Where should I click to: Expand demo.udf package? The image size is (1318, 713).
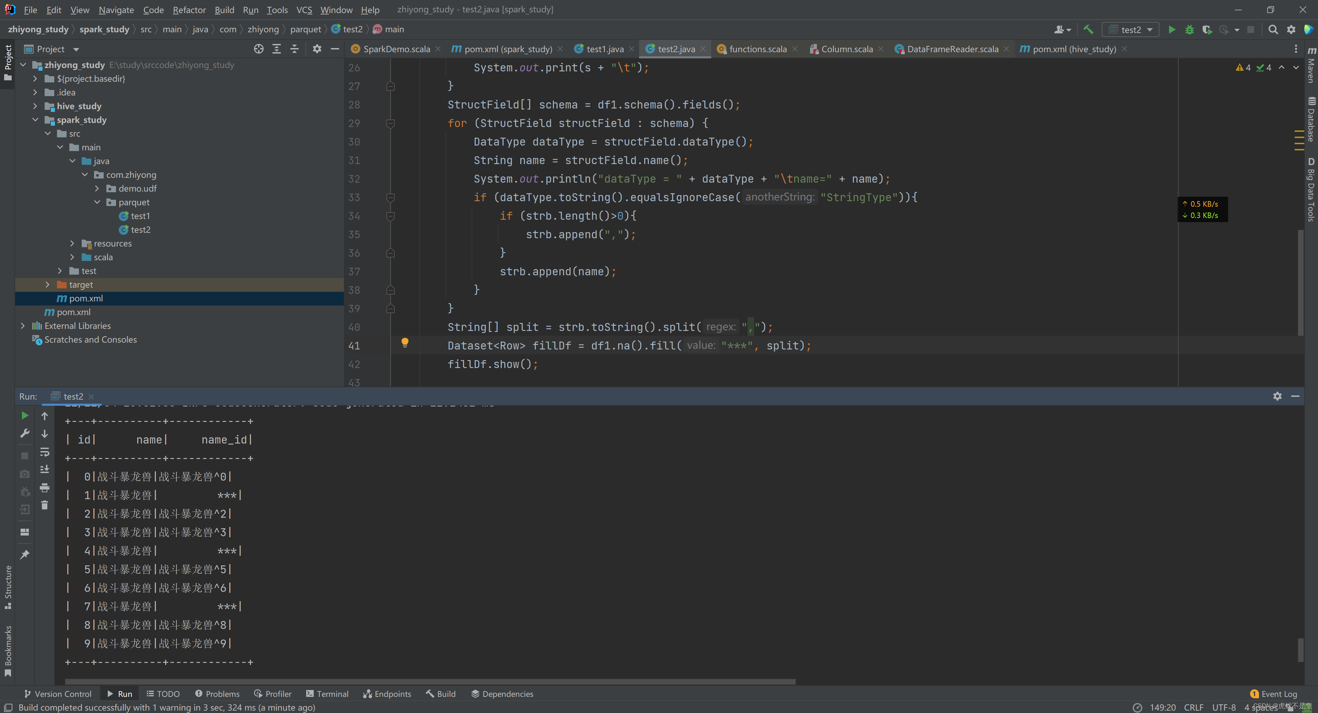coord(97,188)
